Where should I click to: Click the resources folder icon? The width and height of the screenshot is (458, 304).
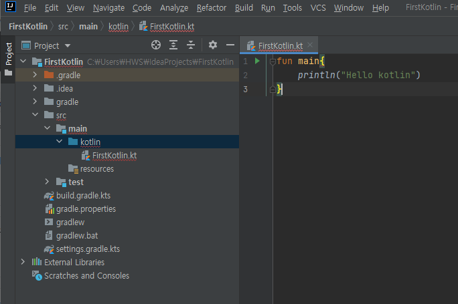tap(73, 169)
